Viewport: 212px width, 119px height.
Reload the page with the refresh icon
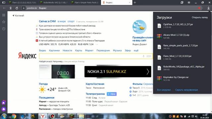(x=17, y=8)
